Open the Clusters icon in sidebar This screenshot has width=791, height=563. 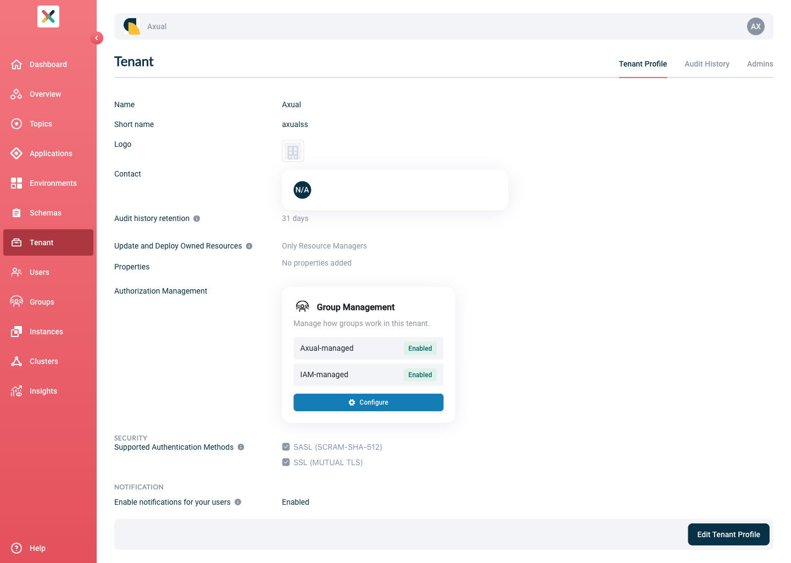tap(16, 361)
